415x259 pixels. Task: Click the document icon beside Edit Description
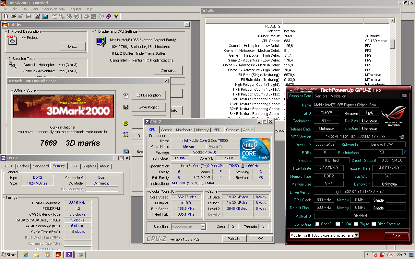coord(126,96)
